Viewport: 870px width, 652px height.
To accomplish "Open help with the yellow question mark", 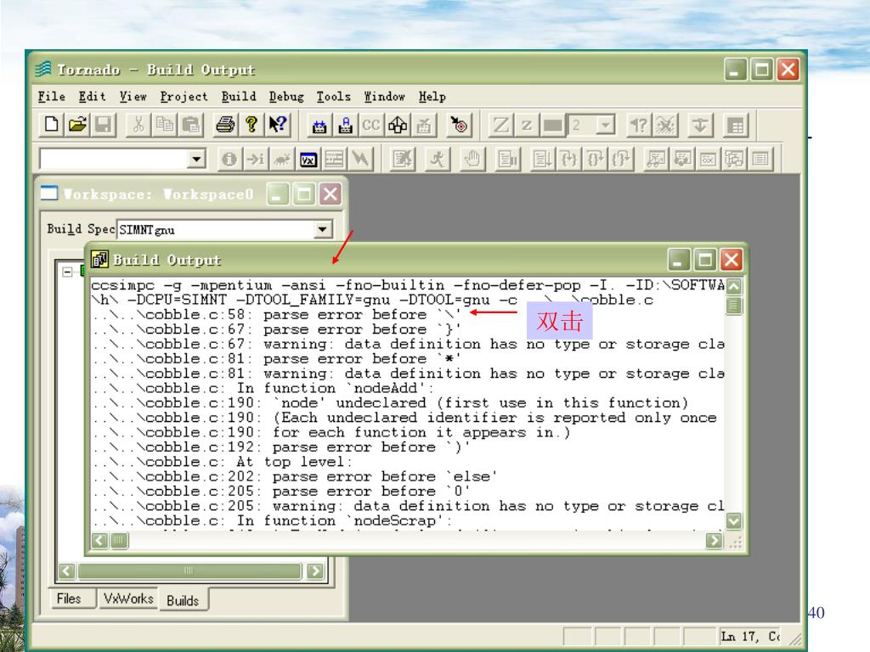I will coord(251,125).
